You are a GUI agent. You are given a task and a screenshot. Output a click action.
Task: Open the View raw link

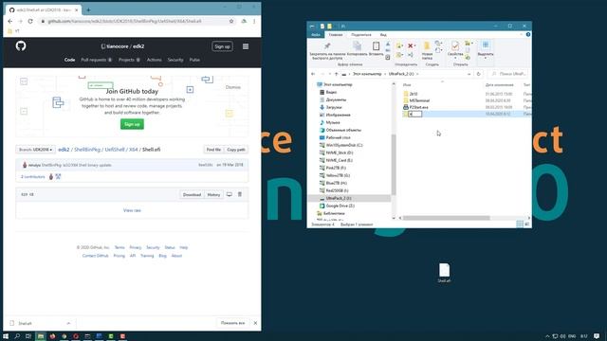click(132, 210)
